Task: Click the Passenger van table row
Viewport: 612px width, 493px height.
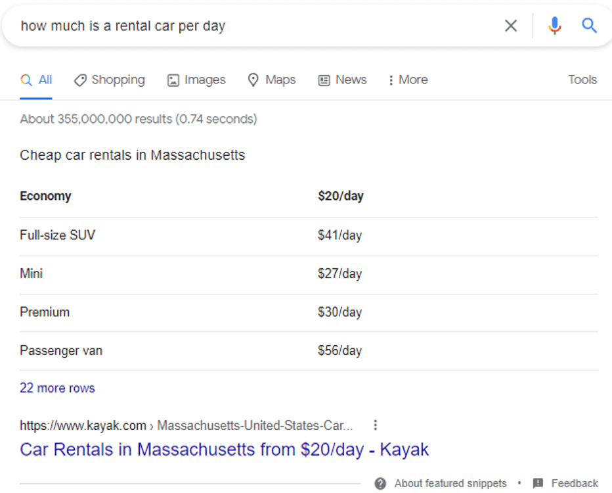Action: pos(61,350)
